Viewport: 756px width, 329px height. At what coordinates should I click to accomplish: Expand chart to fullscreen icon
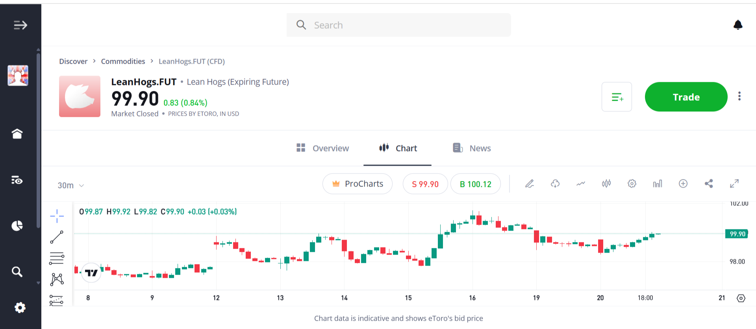[734, 183]
